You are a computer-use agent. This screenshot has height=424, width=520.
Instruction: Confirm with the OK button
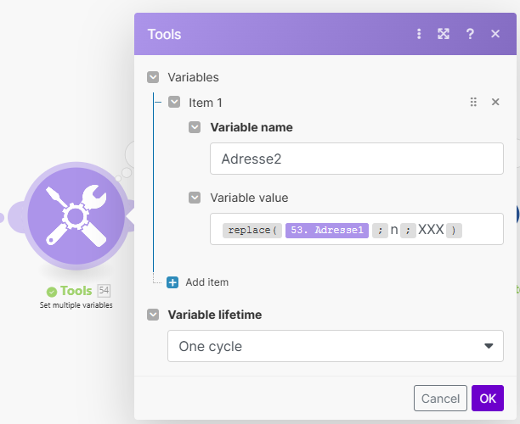487,399
